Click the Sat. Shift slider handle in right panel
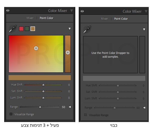 click(x=118, y=92)
